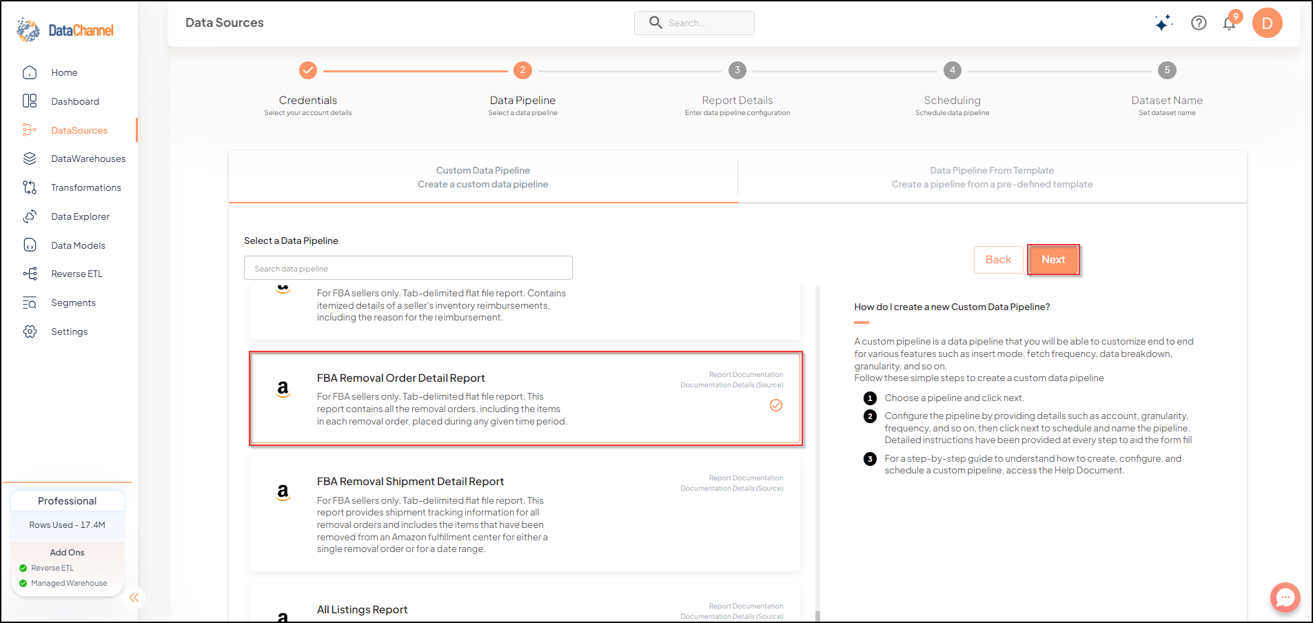Click the Rows Used - 17.4M text
Image resolution: width=1313 pixels, height=623 pixels.
point(67,525)
